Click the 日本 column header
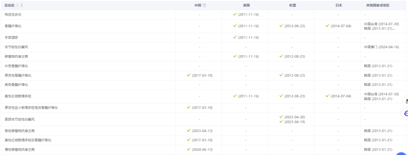The height and width of the screenshot is (155, 408). pyautogui.click(x=338, y=5)
